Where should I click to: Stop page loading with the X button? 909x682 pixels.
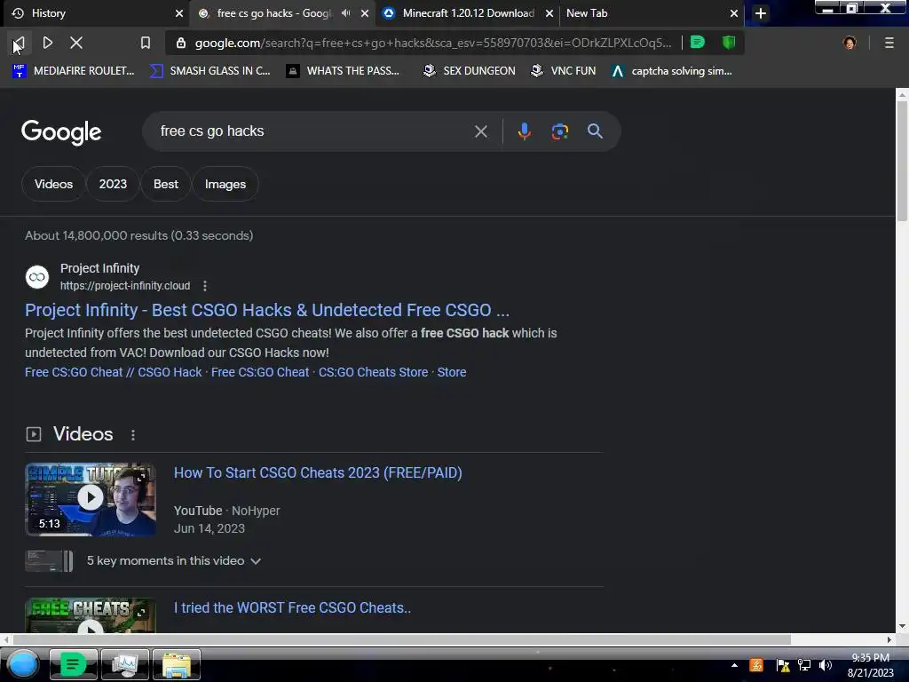[x=76, y=43]
